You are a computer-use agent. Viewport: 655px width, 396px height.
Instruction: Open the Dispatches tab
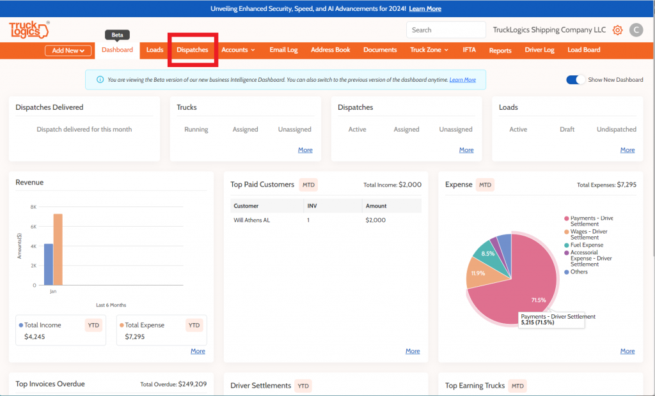[x=192, y=50]
